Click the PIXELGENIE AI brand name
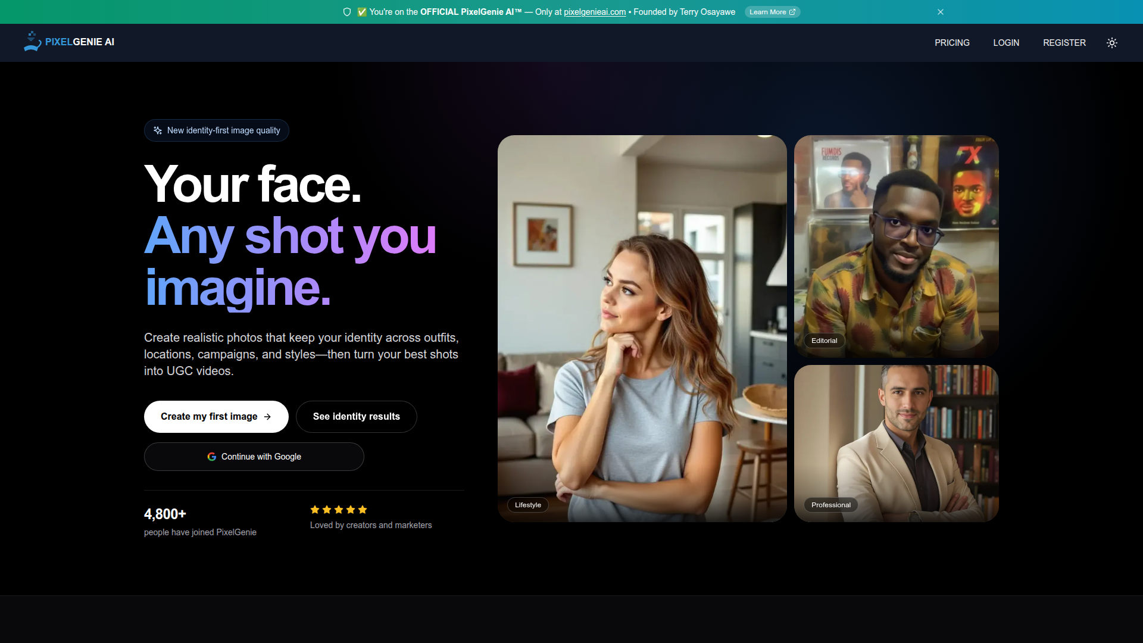The width and height of the screenshot is (1143, 643). click(x=80, y=42)
